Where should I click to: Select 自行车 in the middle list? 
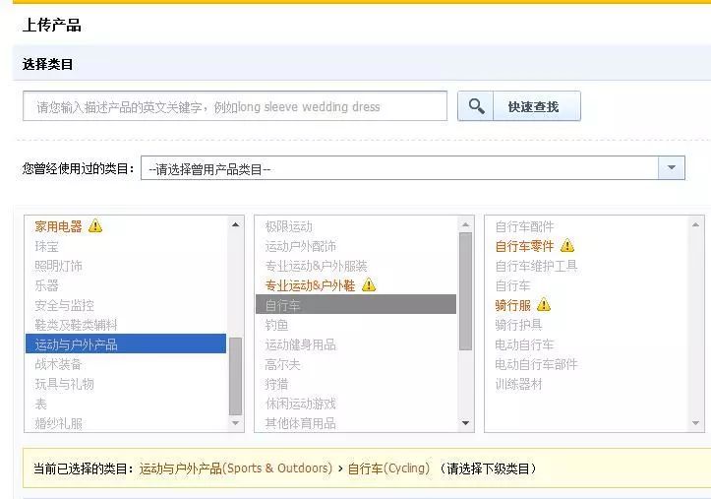coord(283,305)
